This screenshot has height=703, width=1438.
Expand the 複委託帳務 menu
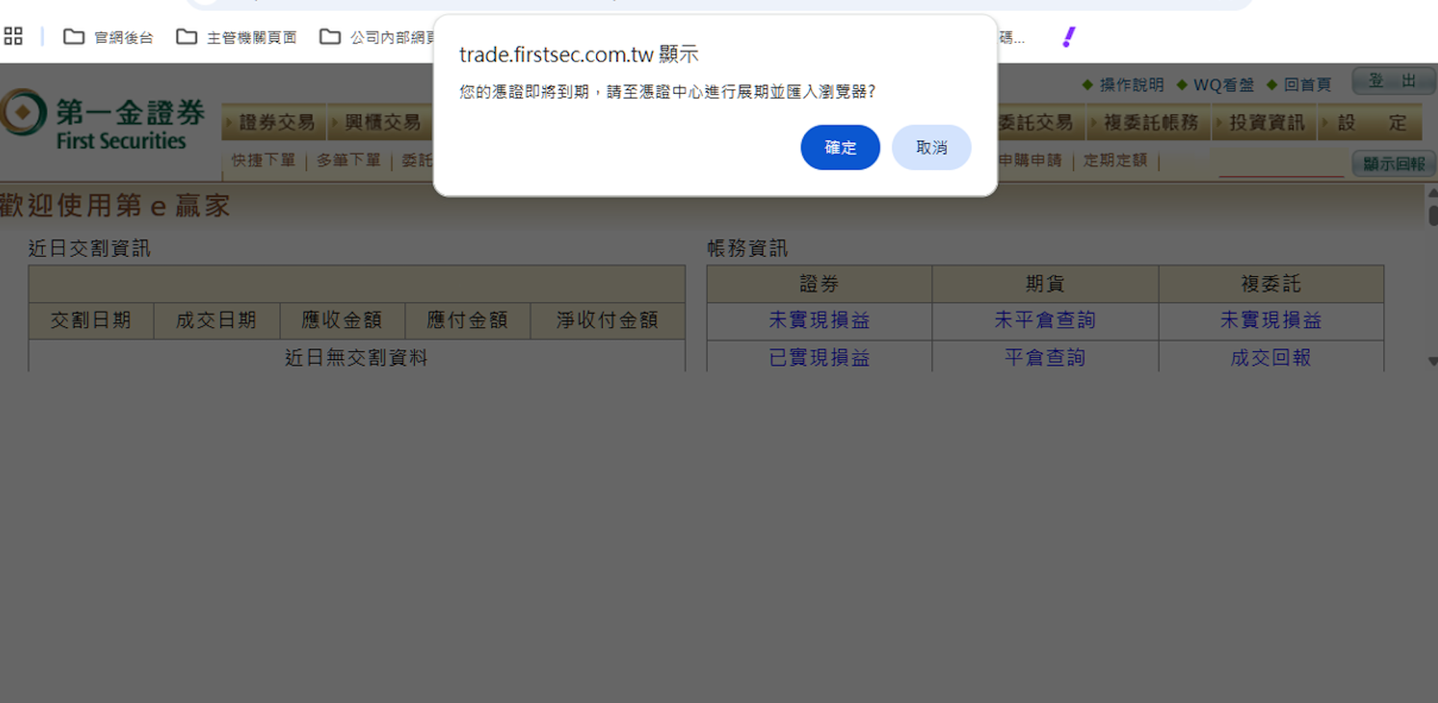1150,123
